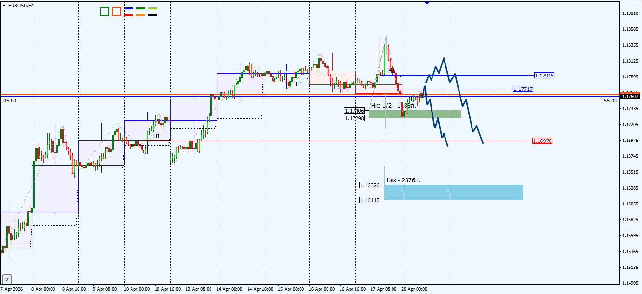Screen dimensions: 642x294
Task: Select the orange rectangle drawing icon
Action: pyautogui.click(x=117, y=12)
